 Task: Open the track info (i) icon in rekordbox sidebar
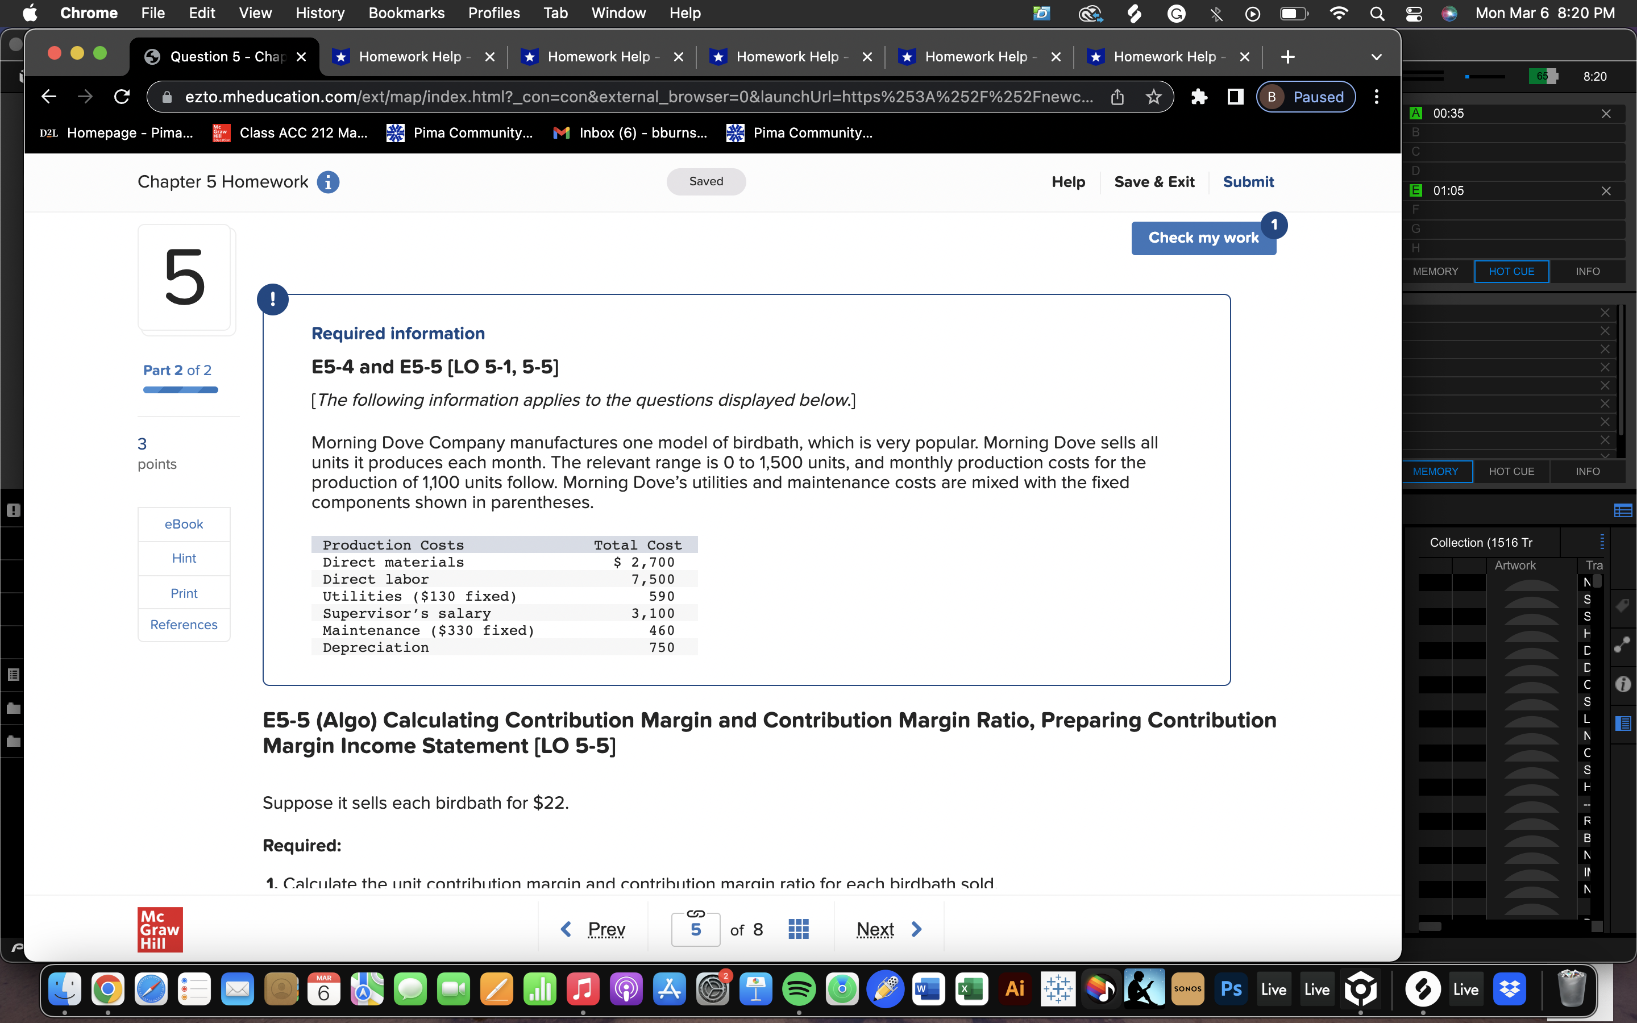1623,684
